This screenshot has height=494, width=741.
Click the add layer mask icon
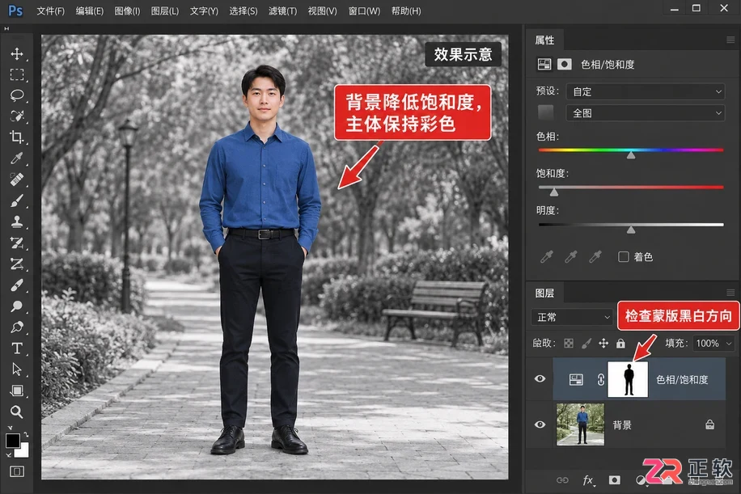point(614,480)
